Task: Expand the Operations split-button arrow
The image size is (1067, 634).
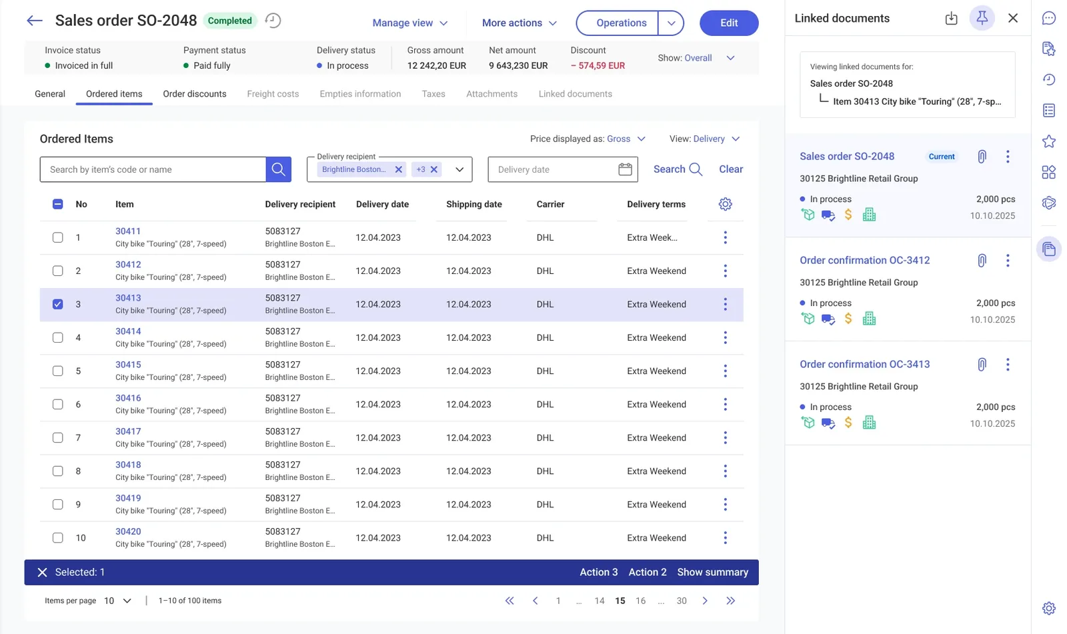Action: [x=671, y=23]
